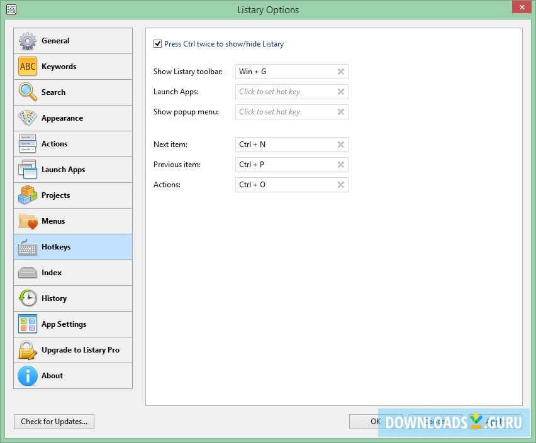Click the Index drive icon
The image size is (536, 443).
(27, 273)
